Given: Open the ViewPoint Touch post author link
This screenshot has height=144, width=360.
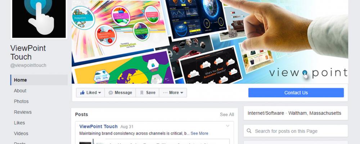Looking at the screenshot, I should pos(99,127).
